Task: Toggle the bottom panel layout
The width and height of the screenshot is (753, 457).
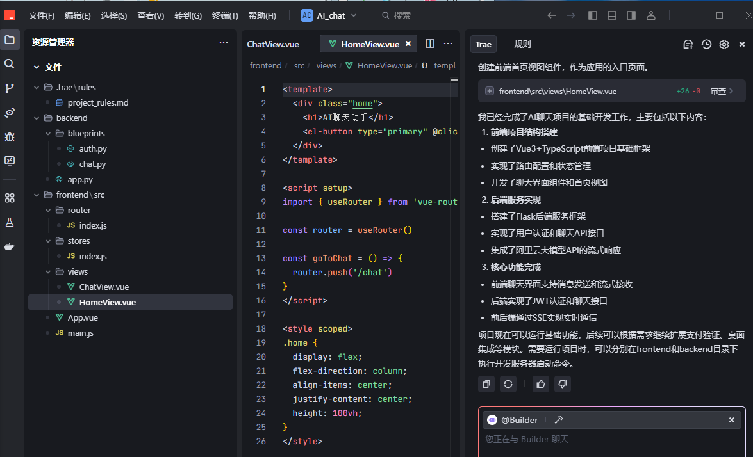Action: pyautogui.click(x=612, y=15)
